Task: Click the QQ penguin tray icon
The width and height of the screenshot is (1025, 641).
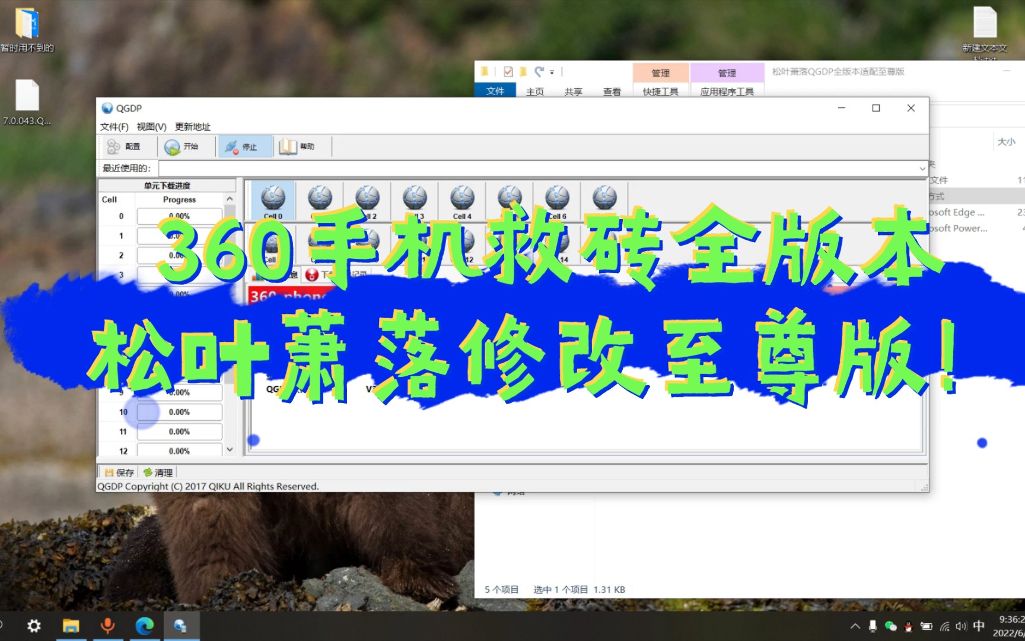Action: 908,626
